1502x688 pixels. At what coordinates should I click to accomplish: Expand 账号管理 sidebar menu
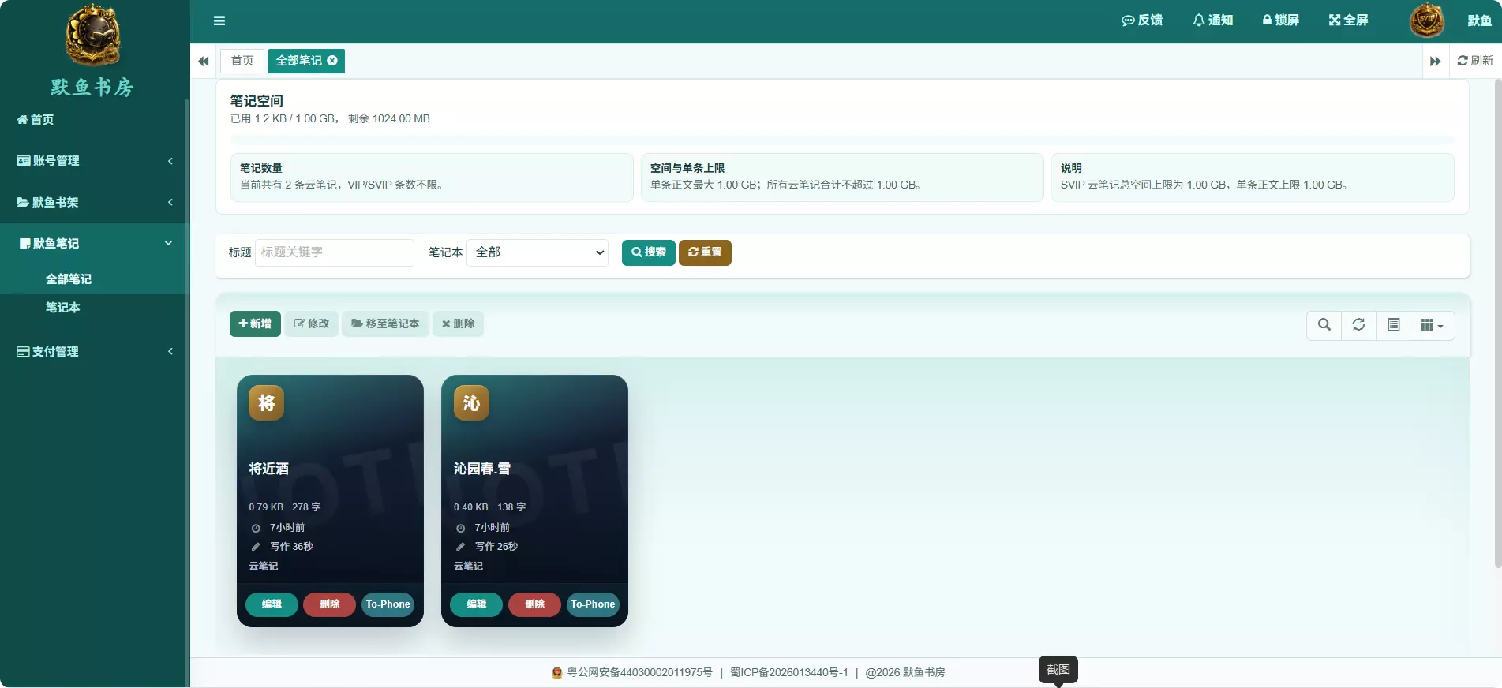(93, 161)
